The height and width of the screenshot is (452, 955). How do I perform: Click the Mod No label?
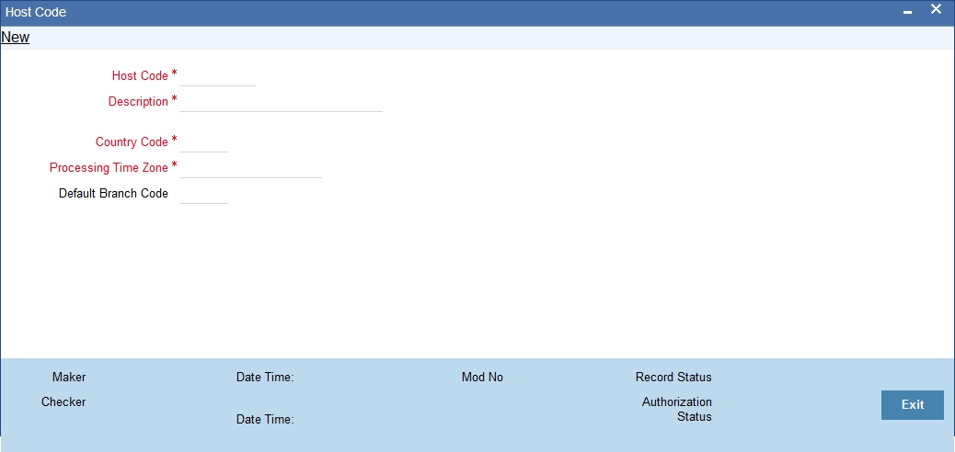point(482,378)
